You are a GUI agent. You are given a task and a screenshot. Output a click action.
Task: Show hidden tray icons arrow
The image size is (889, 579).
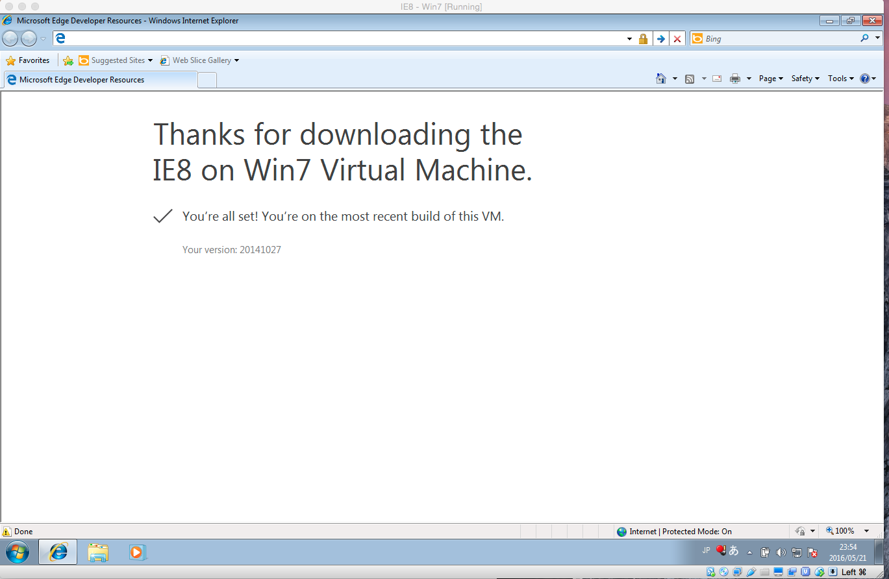pos(749,552)
